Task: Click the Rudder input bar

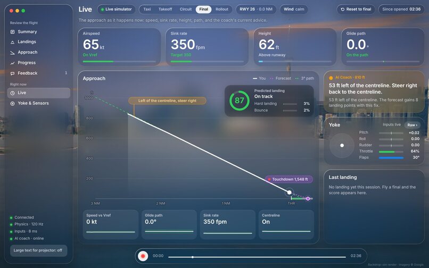Action: point(391,146)
